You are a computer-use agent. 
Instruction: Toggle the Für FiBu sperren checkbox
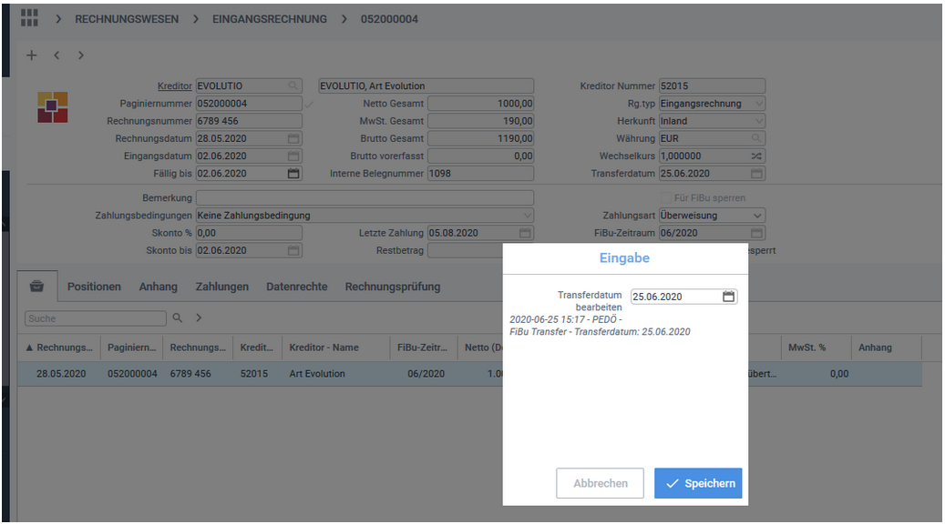[x=665, y=198]
